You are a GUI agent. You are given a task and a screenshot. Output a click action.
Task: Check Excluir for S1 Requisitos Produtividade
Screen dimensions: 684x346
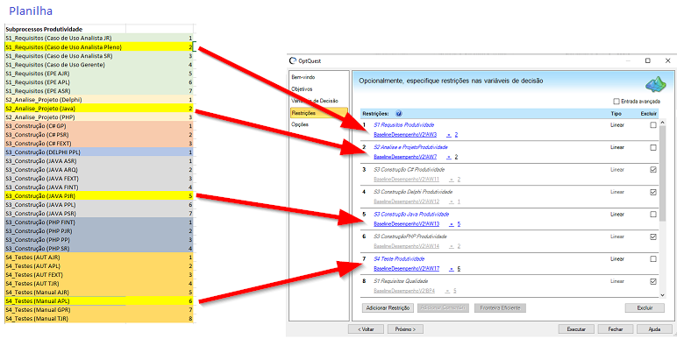pos(653,125)
